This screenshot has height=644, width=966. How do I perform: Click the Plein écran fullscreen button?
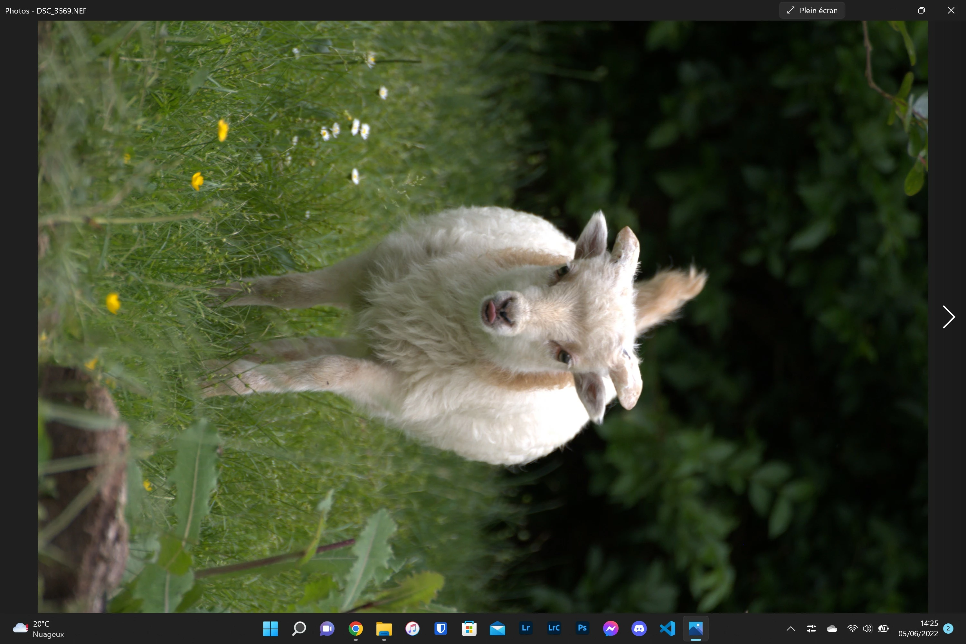[x=811, y=11]
